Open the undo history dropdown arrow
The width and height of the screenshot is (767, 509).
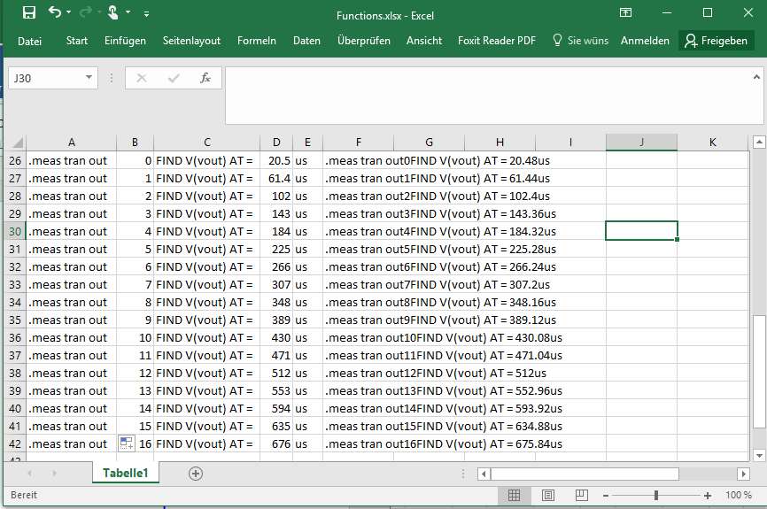tap(69, 13)
